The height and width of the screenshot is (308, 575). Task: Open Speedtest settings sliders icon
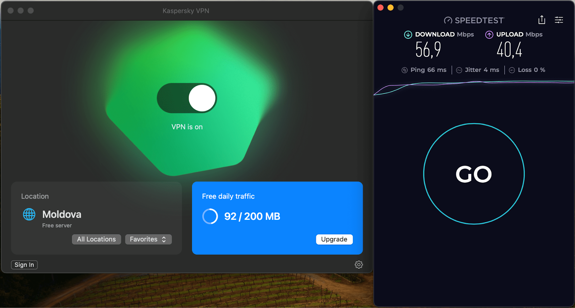click(559, 20)
